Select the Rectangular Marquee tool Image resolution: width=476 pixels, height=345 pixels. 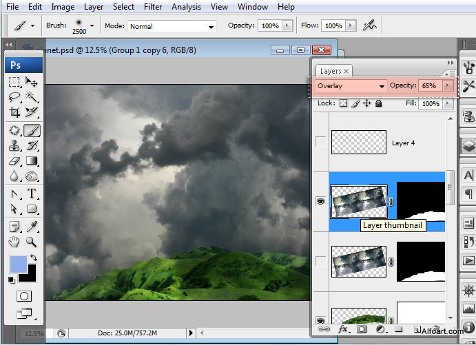pyautogui.click(x=14, y=82)
